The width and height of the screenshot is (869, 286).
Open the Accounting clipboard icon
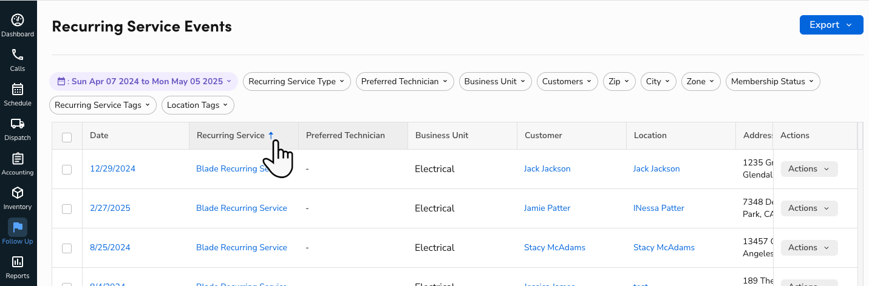pos(18,158)
